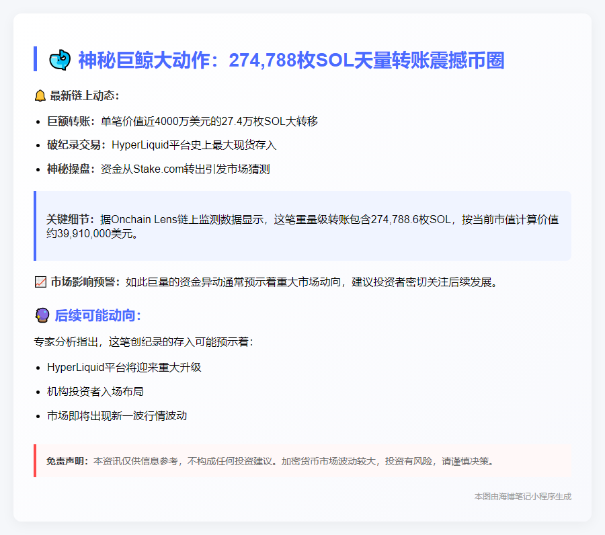Click the 关键细节 Onchain Lens paragraph
The height and width of the screenshot is (535, 605).
click(x=302, y=226)
